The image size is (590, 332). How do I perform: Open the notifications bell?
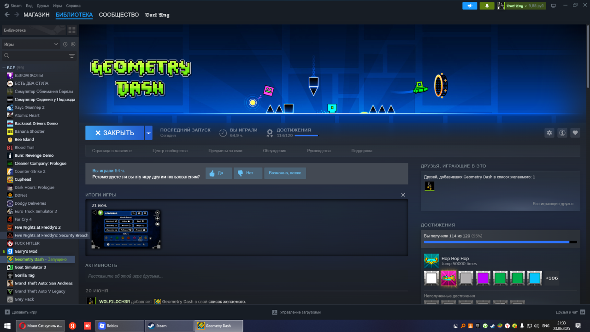(x=487, y=6)
